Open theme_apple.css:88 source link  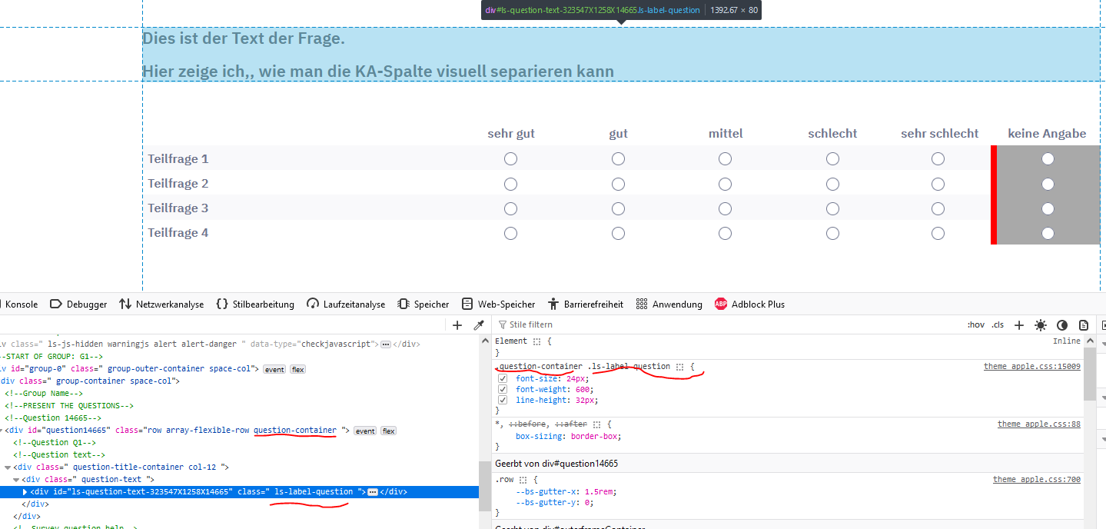click(1038, 424)
